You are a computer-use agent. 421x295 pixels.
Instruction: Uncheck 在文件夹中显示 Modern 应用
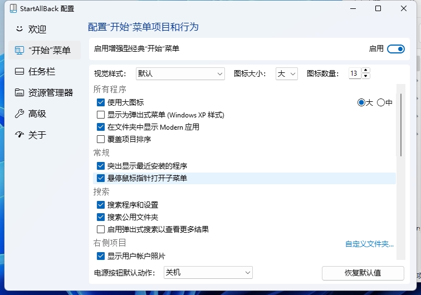(101, 127)
